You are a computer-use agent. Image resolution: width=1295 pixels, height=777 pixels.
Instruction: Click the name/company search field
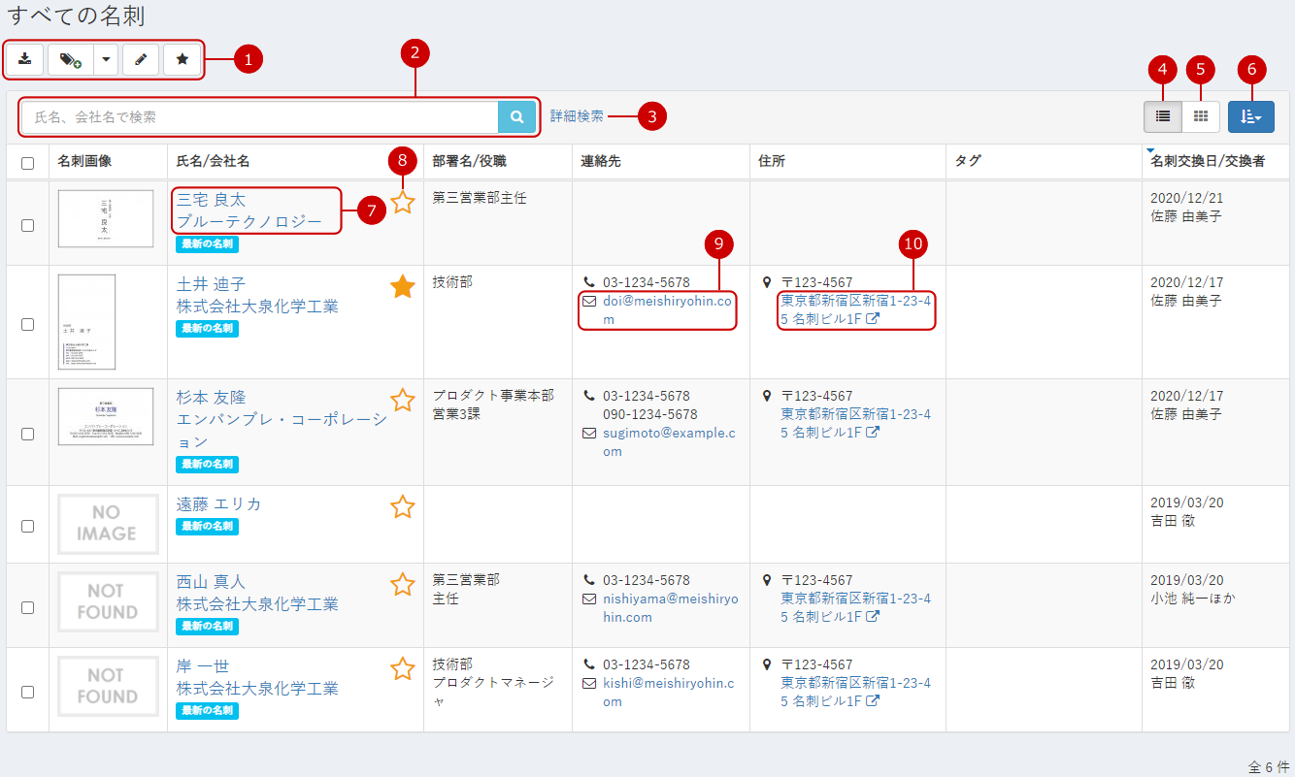point(259,117)
